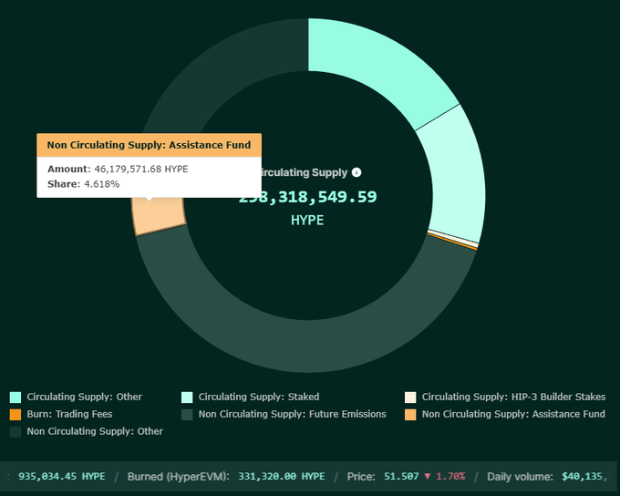Click legend label Burn: Trading Fees
Screen dimensions: 620x496
[x=69, y=414]
